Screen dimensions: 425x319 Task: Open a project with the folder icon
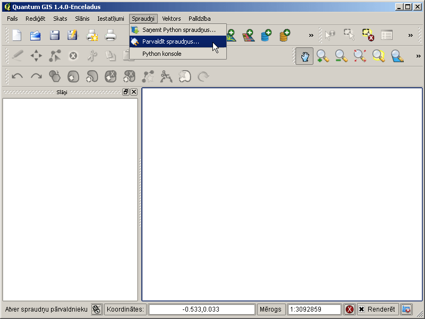[x=36, y=35]
